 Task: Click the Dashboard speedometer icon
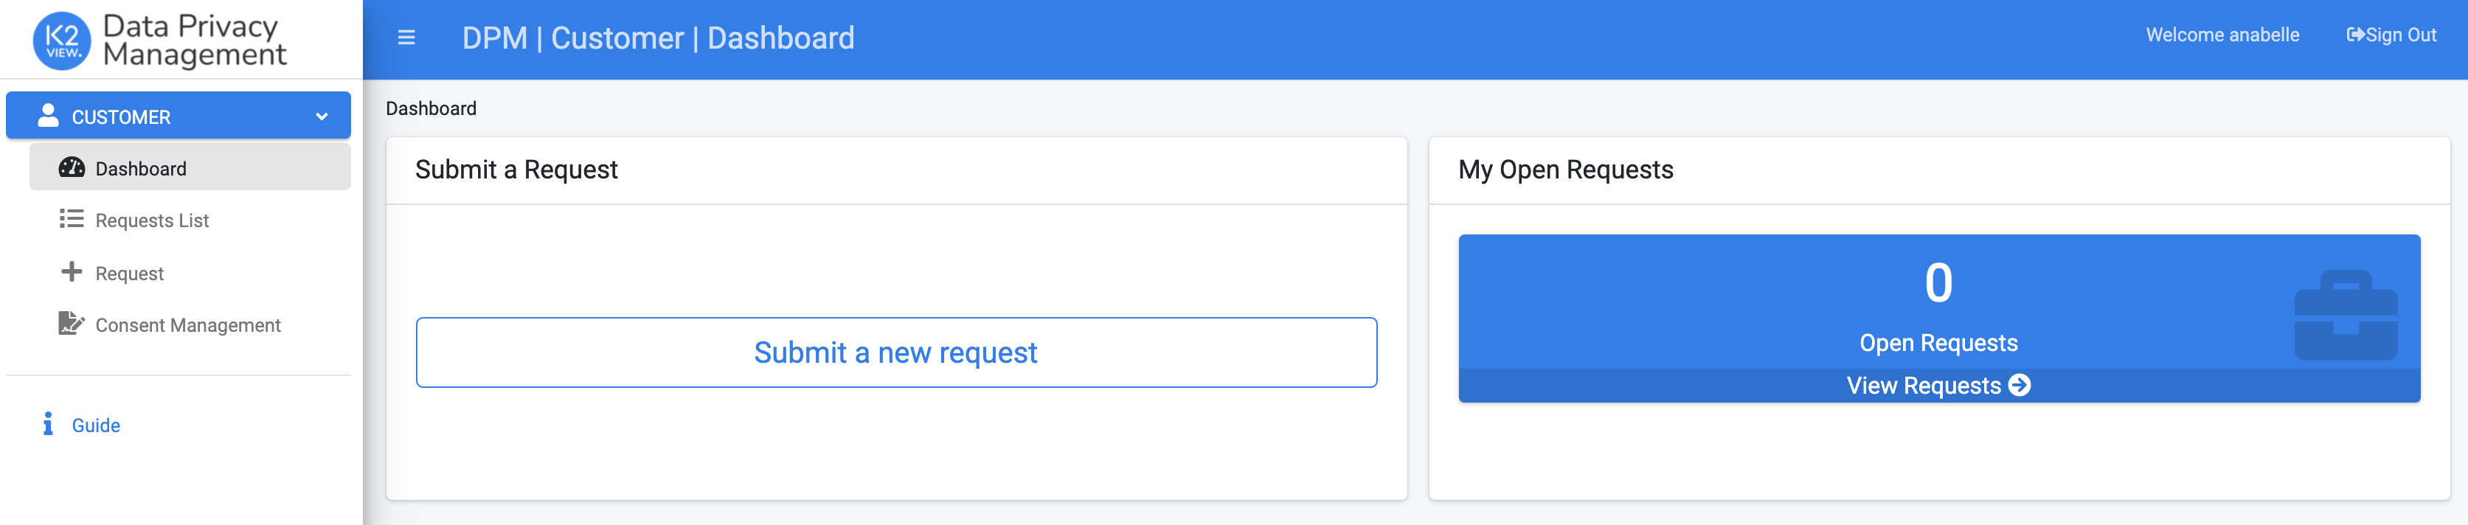[x=72, y=167]
